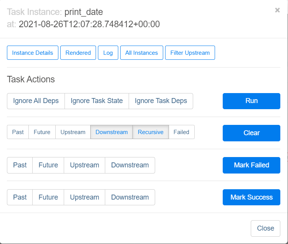
Task: Deselect Downstream in the Clear row
Action: point(111,132)
